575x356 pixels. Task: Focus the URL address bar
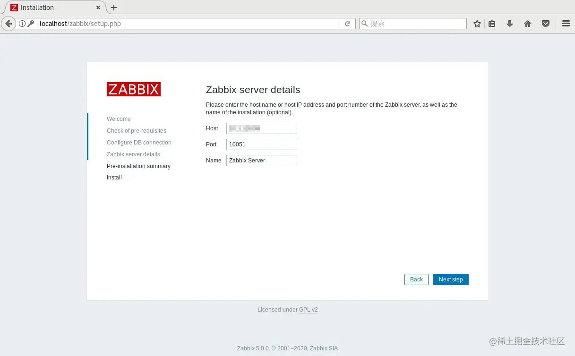click(x=188, y=24)
